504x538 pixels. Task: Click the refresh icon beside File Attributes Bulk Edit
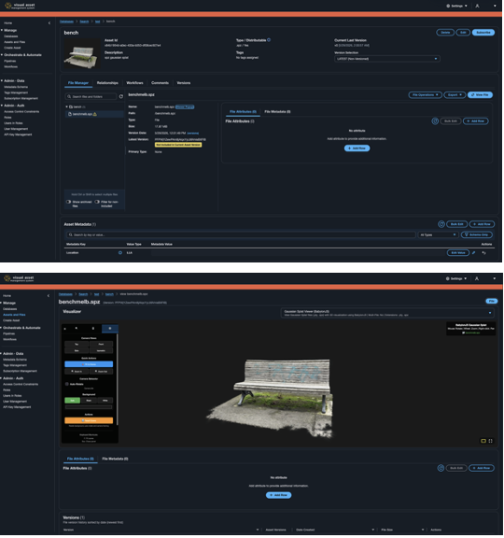pos(435,121)
